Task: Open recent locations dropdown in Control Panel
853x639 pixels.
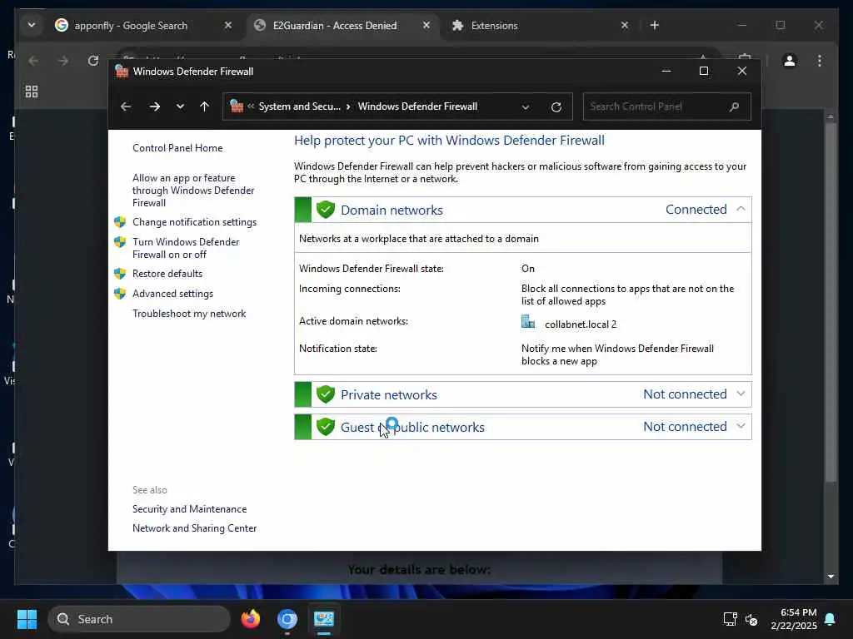Action: tap(180, 106)
